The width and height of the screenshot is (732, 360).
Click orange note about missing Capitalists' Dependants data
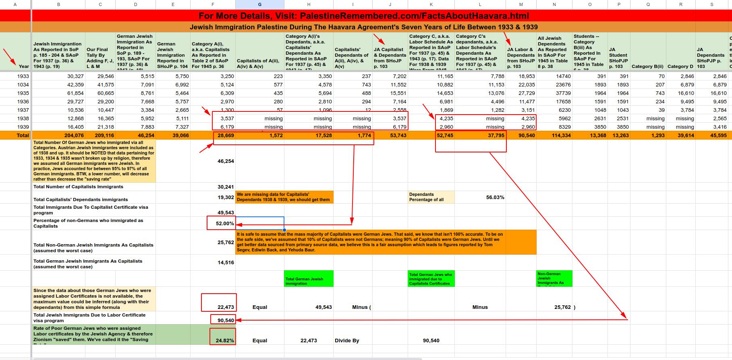coord(284,197)
